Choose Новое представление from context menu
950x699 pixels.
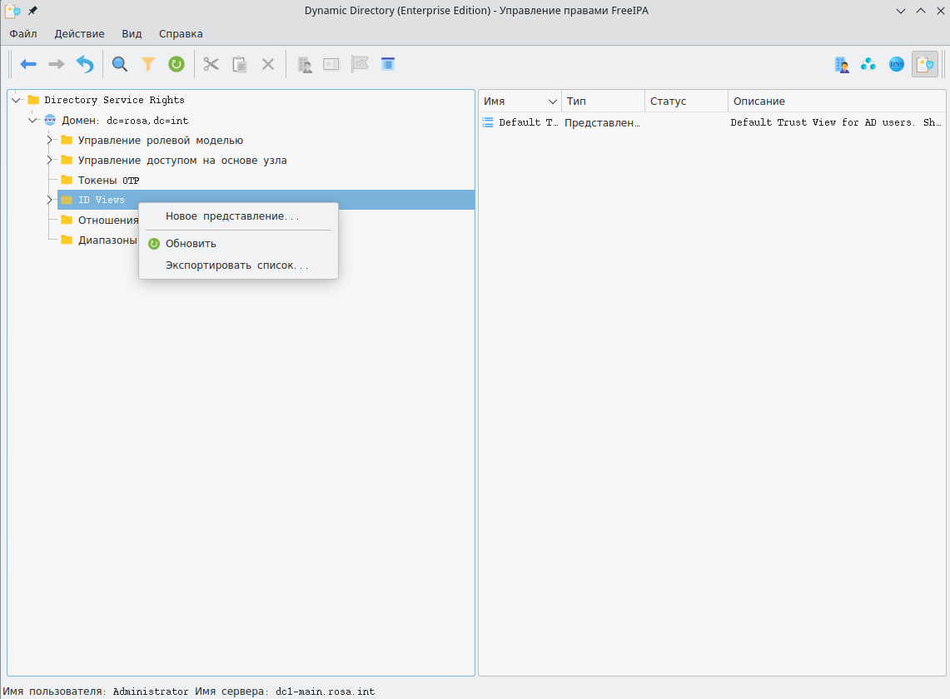pos(232,216)
